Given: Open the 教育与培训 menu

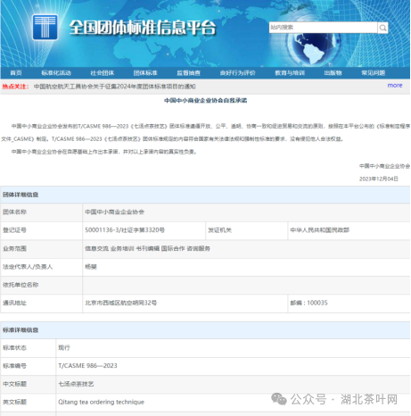Looking at the screenshot, I should 290,73.
